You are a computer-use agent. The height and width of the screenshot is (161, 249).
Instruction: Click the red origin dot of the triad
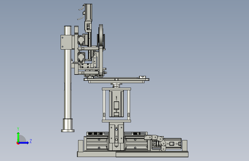point(18,143)
